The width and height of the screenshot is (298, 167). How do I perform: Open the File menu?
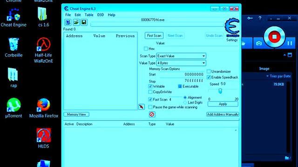pyautogui.click(x=68, y=15)
